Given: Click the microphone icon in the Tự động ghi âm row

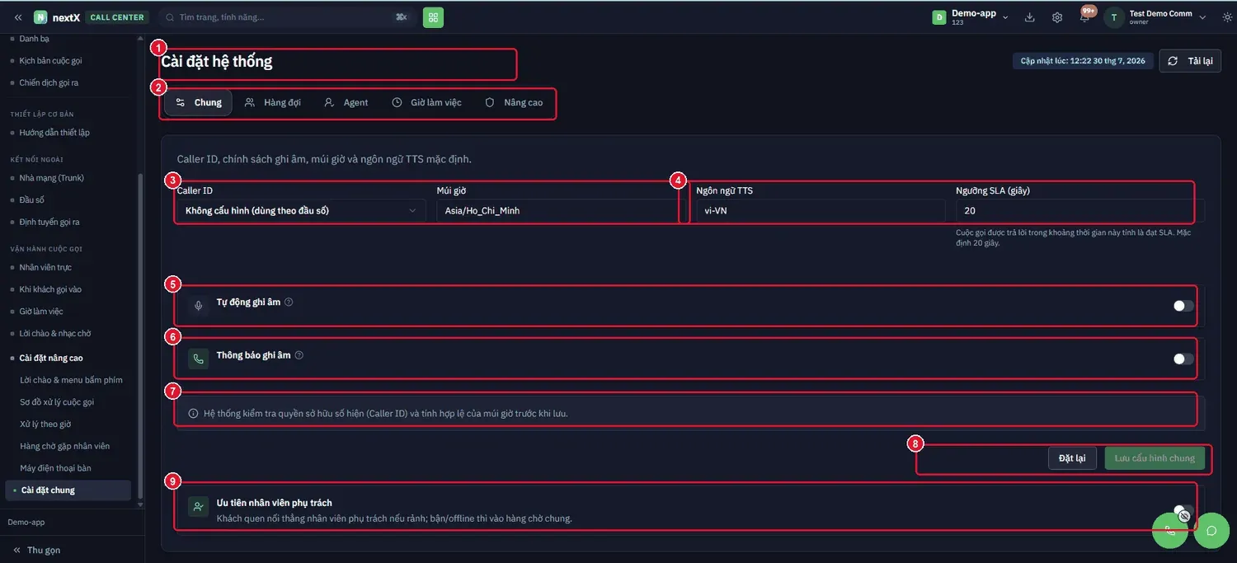Looking at the screenshot, I should (x=198, y=306).
